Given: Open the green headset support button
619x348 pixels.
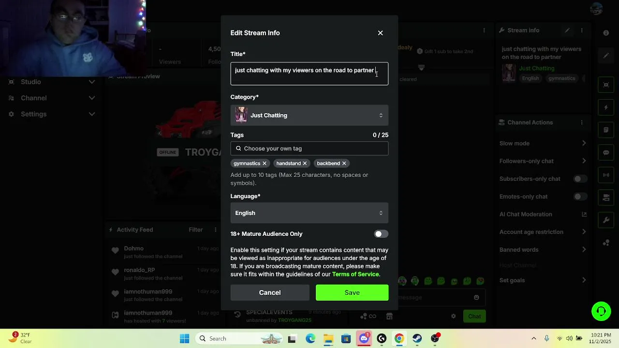Looking at the screenshot, I should (x=601, y=311).
